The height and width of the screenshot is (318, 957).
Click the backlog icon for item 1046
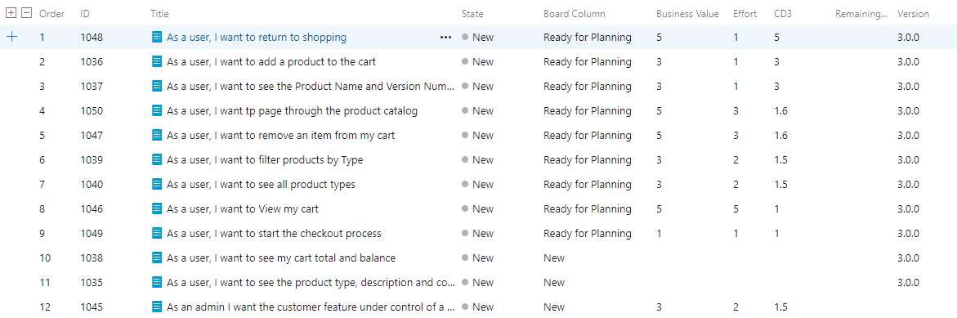(157, 208)
